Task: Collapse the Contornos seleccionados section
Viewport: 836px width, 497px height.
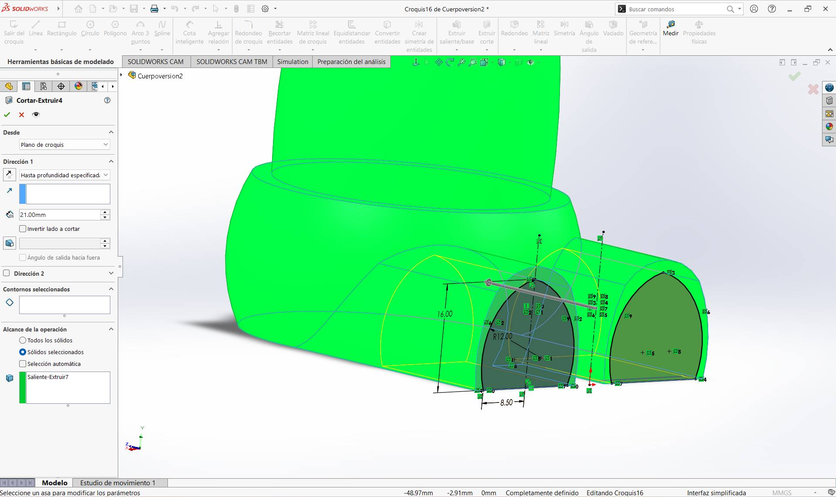Action: point(111,289)
